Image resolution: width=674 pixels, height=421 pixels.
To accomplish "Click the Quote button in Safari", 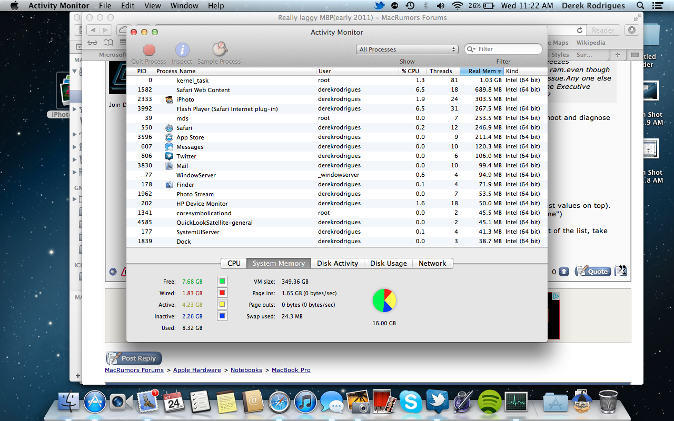I will (x=592, y=271).
